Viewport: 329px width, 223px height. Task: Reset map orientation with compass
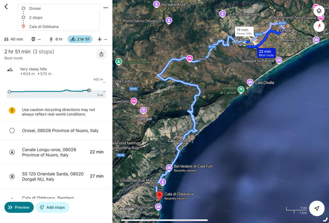click(319, 26)
